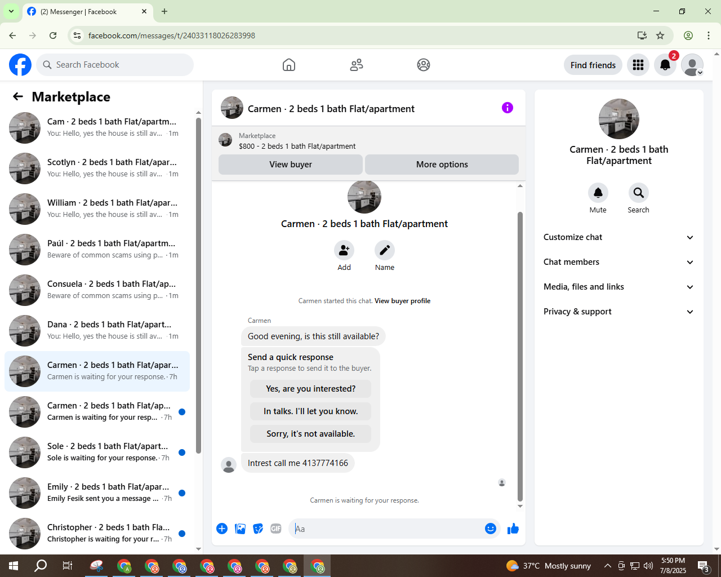721x577 pixels.
Task: Click the View buyer button
Action: click(291, 165)
